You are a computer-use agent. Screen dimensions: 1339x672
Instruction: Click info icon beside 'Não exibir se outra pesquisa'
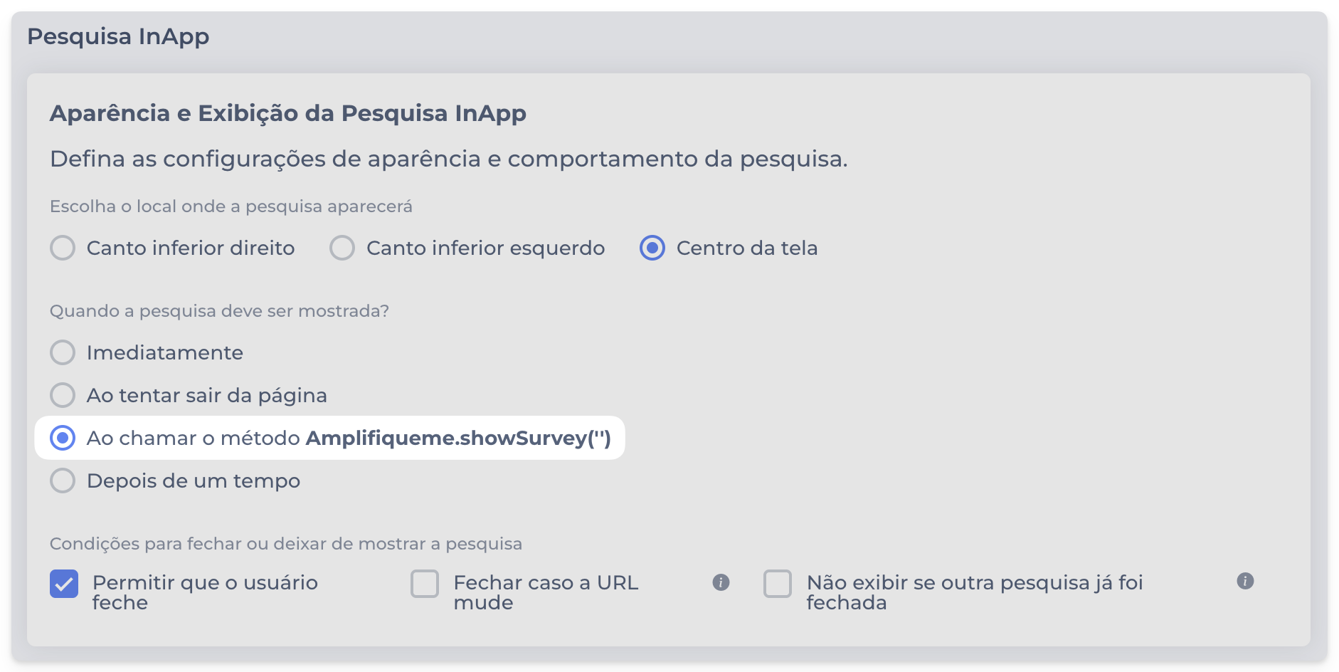tap(1244, 581)
